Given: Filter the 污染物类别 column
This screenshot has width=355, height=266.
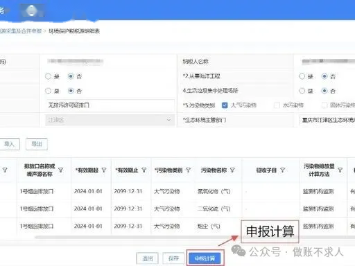Looking at the screenshot, I should (x=189, y=170).
